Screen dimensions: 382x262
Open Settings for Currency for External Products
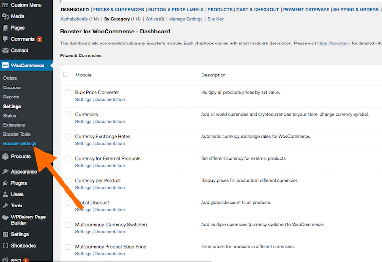click(83, 165)
